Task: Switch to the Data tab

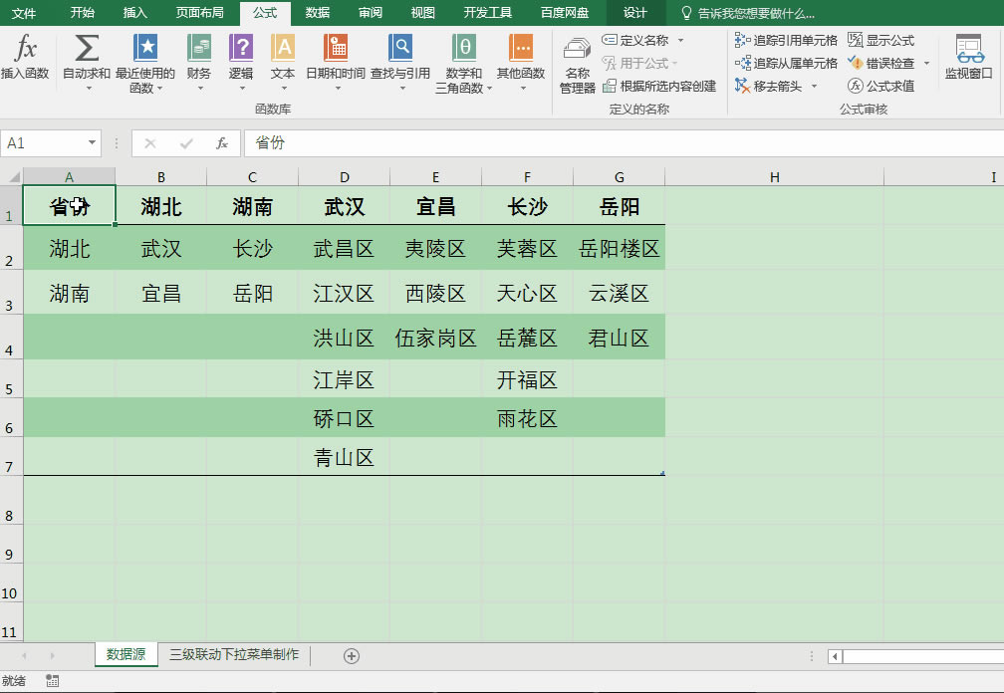Action: pos(317,13)
